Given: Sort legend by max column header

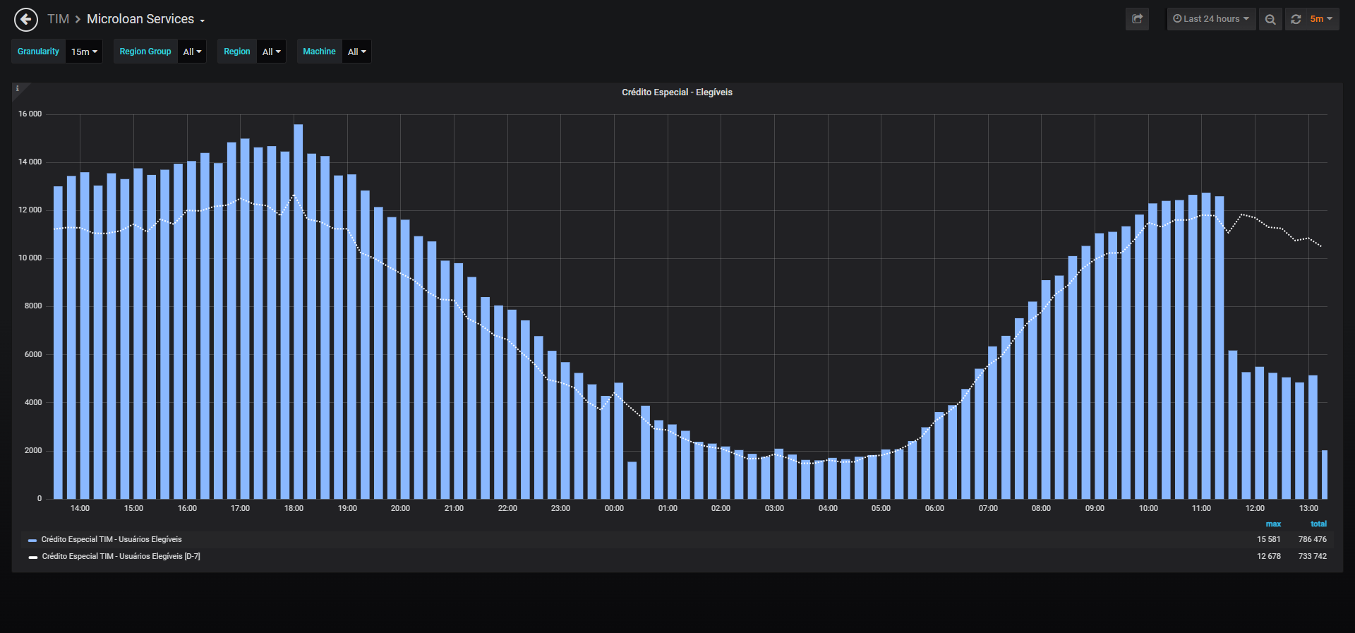Looking at the screenshot, I should click(x=1273, y=524).
